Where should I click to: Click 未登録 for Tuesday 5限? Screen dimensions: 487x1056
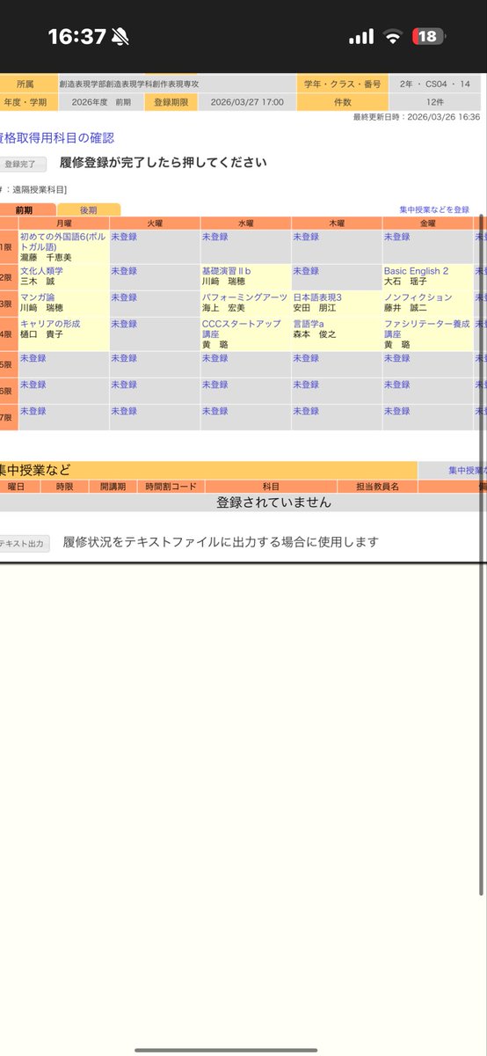(x=124, y=358)
